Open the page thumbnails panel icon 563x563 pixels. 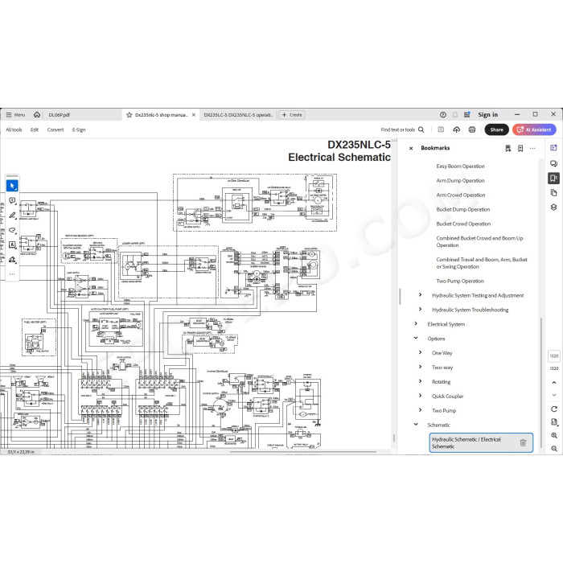coord(553,193)
